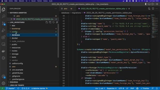This screenshot has width=160, height=90.
Task: Open Remote Explorer icon in activity bar
Action: pyautogui.click(x=3, y=44)
